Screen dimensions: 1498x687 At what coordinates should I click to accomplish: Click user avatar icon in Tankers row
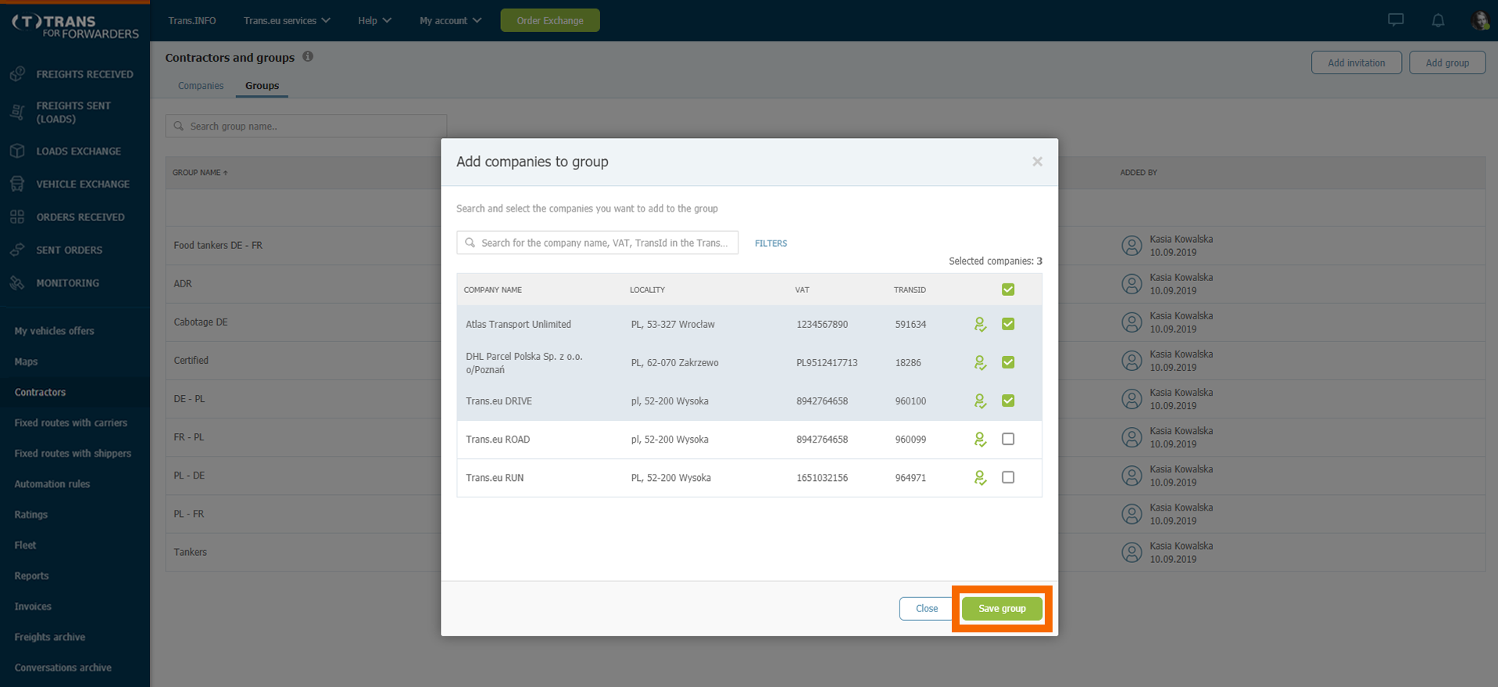tap(1132, 552)
